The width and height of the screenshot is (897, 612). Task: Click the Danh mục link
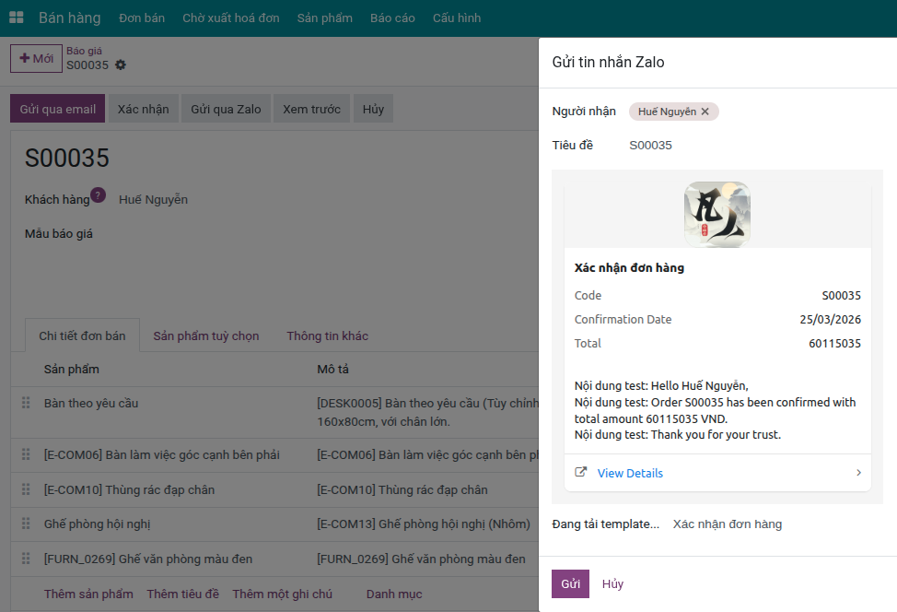click(x=394, y=594)
